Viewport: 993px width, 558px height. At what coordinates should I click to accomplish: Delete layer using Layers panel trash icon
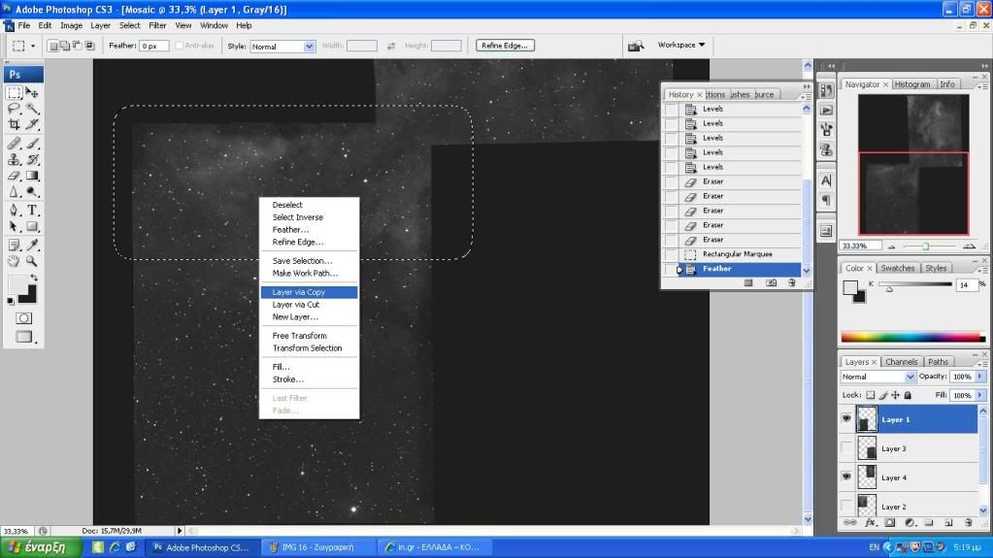click(977, 523)
